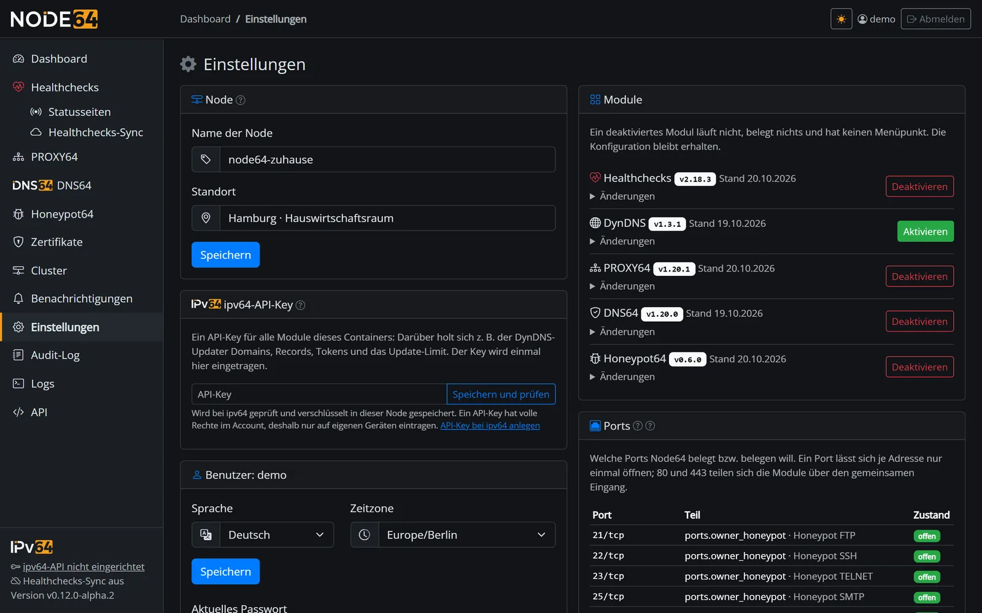Click the help icon next to Node
The height and width of the screenshot is (613, 982).
pyautogui.click(x=241, y=100)
